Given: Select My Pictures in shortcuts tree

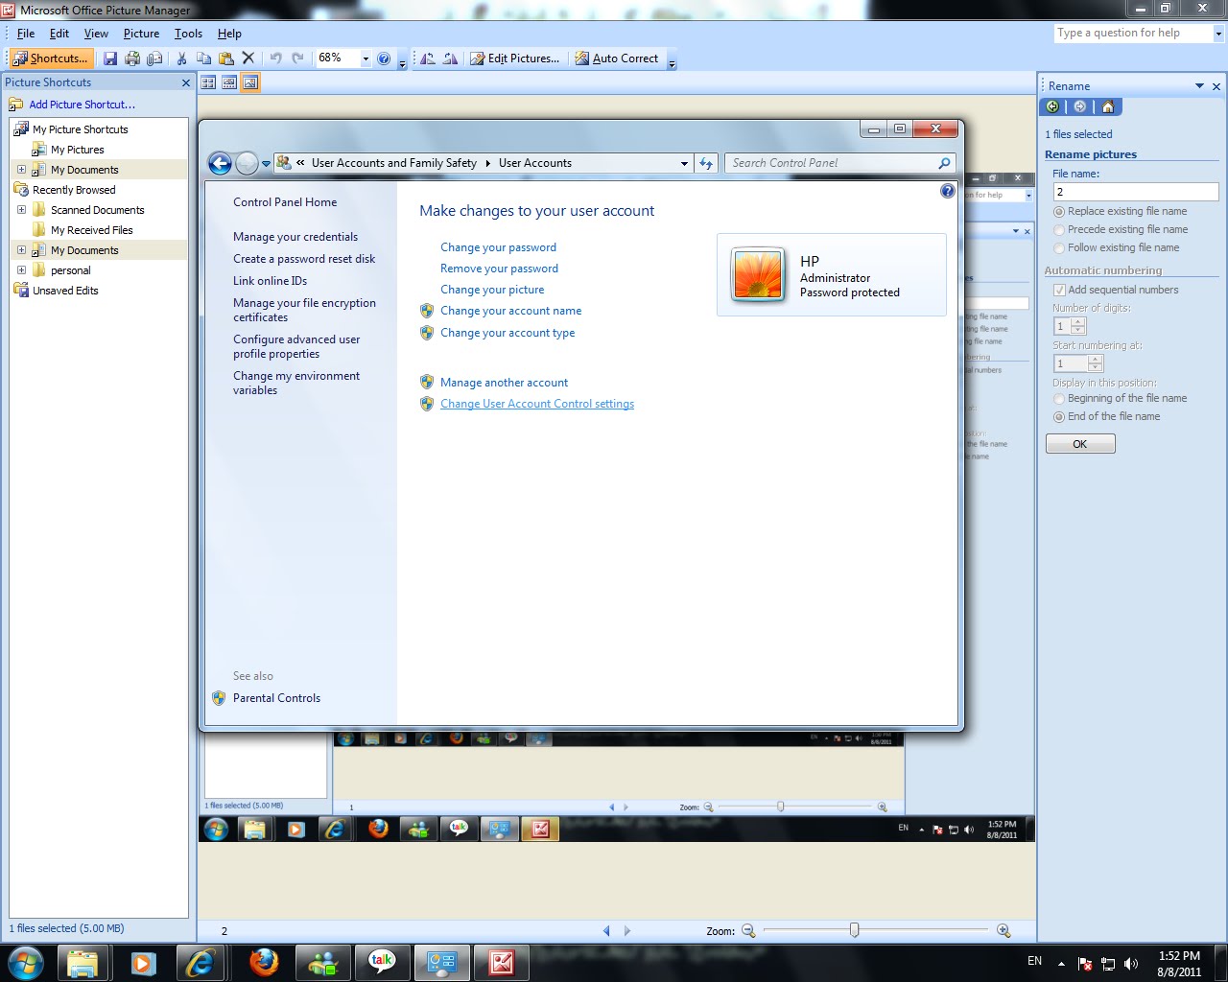Looking at the screenshot, I should point(77,150).
